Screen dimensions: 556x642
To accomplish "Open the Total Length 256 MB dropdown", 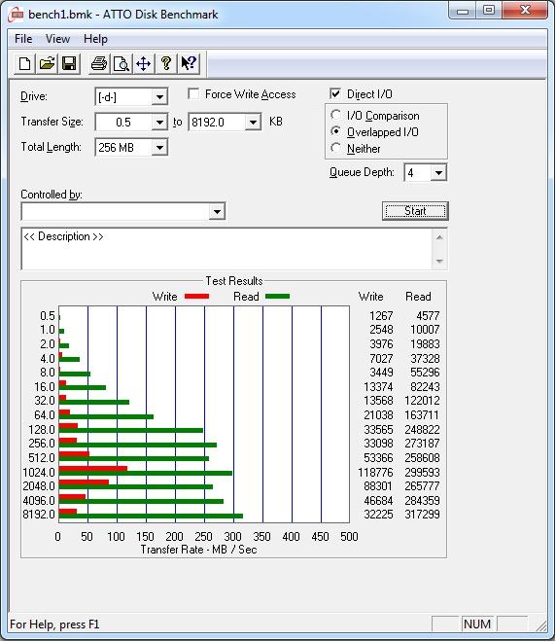I will tap(159, 148).
